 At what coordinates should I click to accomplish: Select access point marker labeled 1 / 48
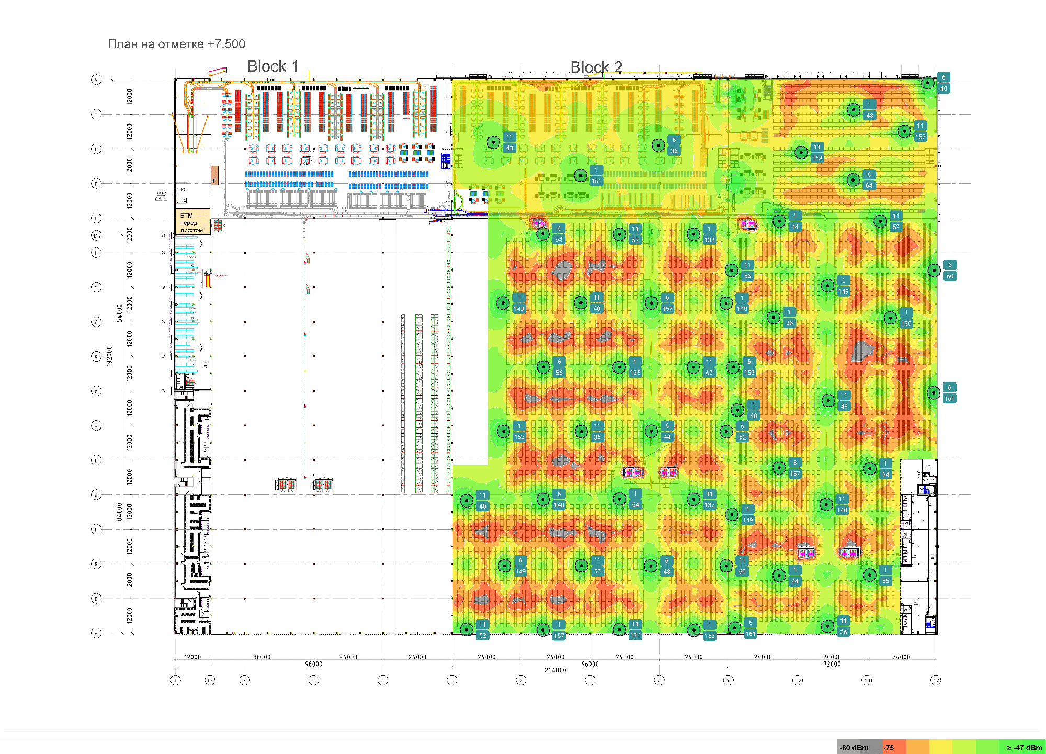point(854,110)
